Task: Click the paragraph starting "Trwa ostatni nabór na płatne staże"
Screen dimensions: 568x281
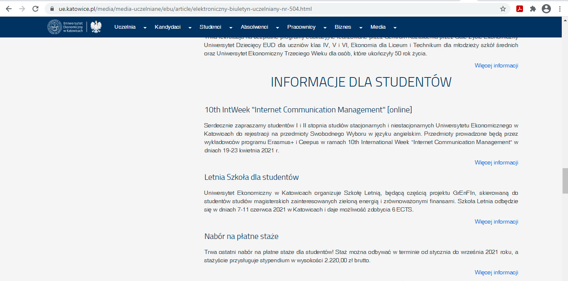Action: point(361,256)
